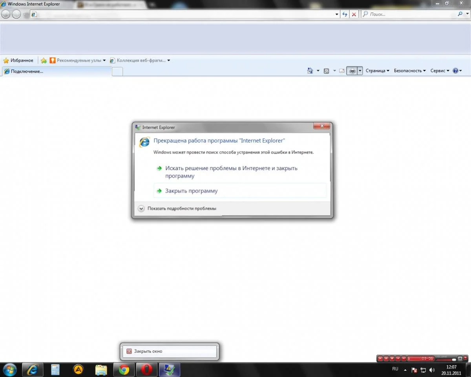
Task: Click the Opera taskbar icon
Action: (147, 370)
